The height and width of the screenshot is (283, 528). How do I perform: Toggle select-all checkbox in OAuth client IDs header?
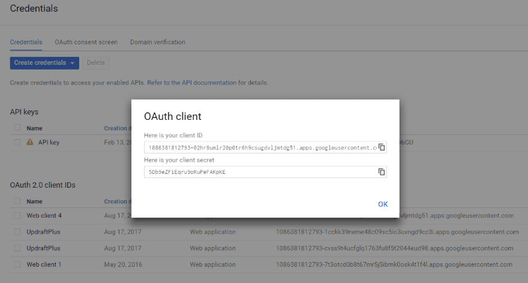click(17, 201)
